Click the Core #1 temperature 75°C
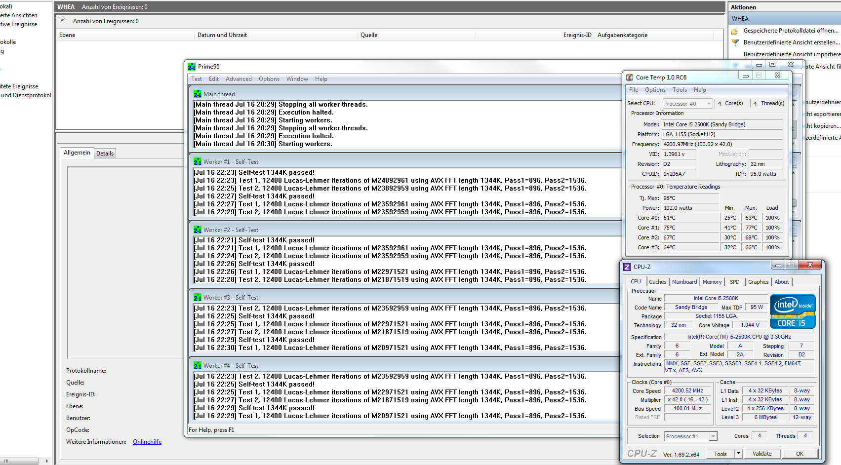 click(x=691, y=228)
